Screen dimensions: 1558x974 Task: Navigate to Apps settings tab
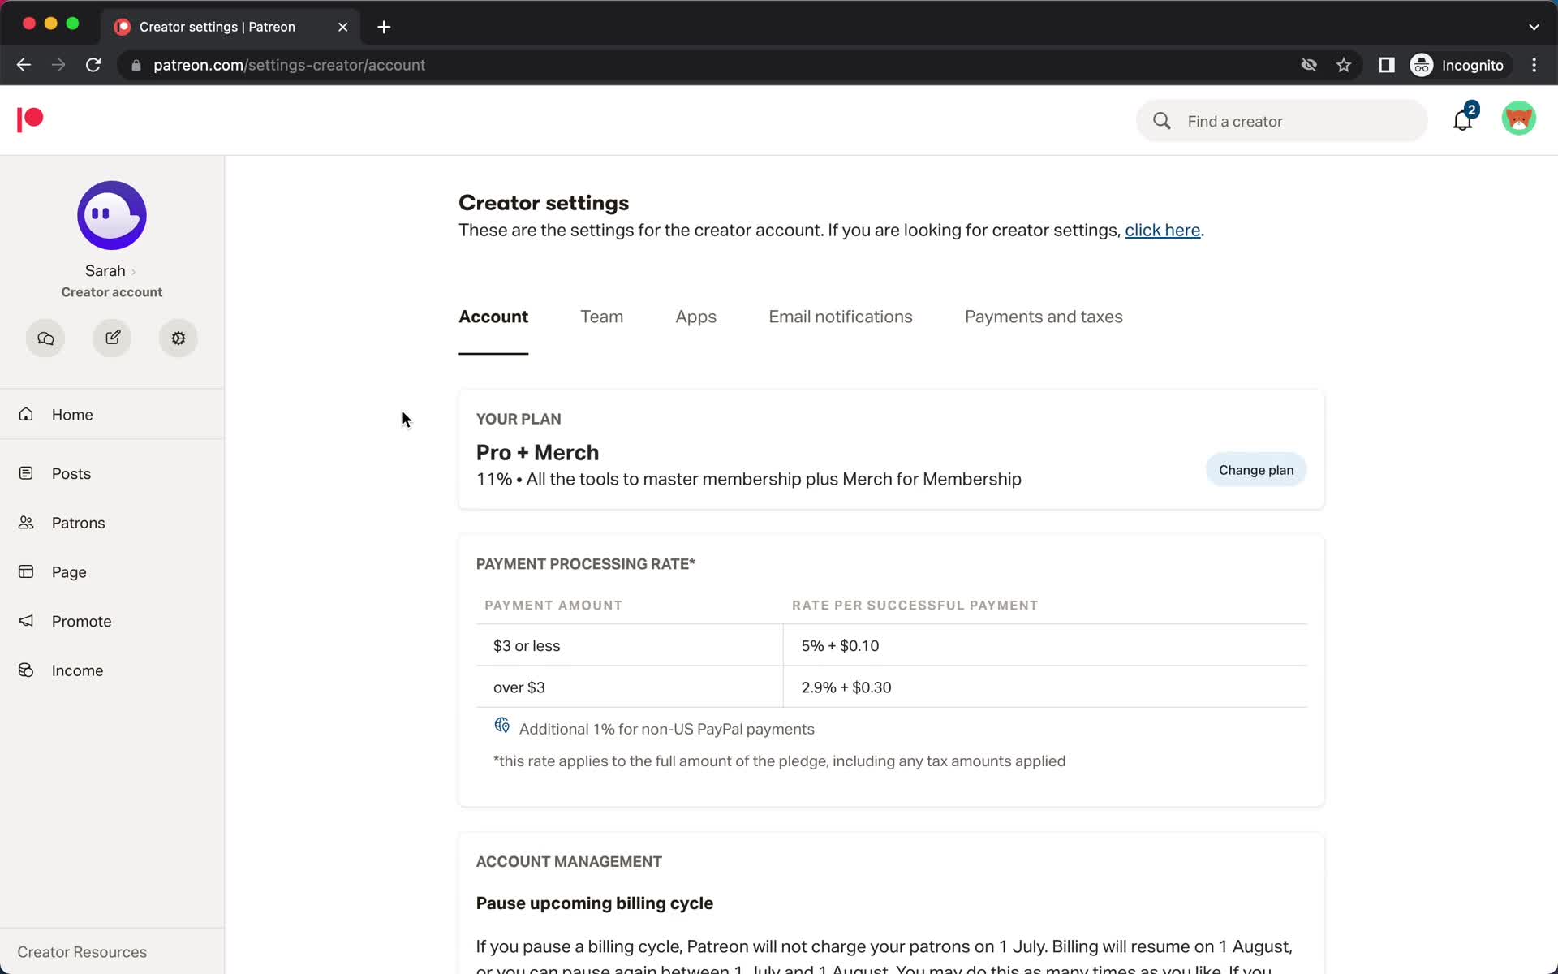[x=695, y=317]
